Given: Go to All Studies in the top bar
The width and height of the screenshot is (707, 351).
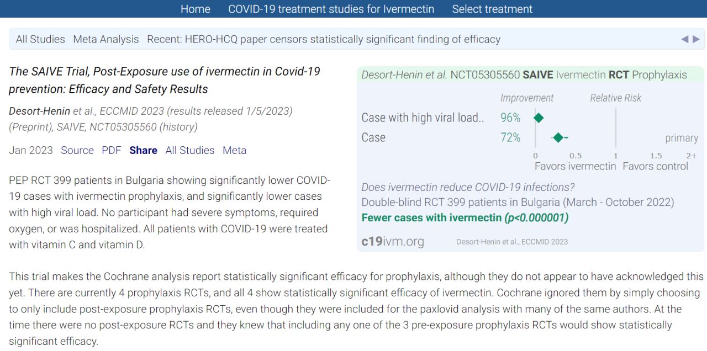Looking at the screenshot, I should pyautogui.click(x=40, y=39).
